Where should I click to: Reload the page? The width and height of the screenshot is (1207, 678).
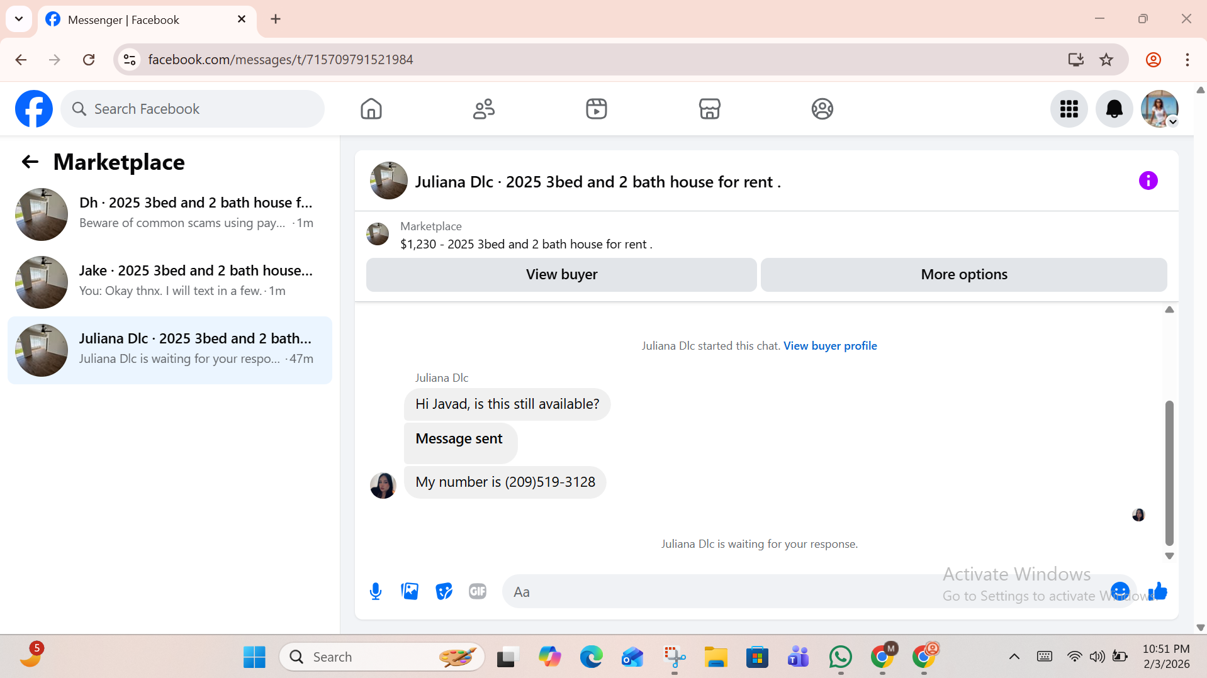click(89, 60)
